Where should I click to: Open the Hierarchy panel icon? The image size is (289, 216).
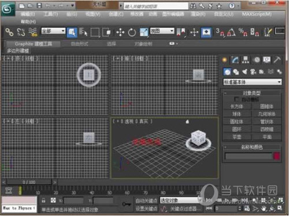point(246,60)
